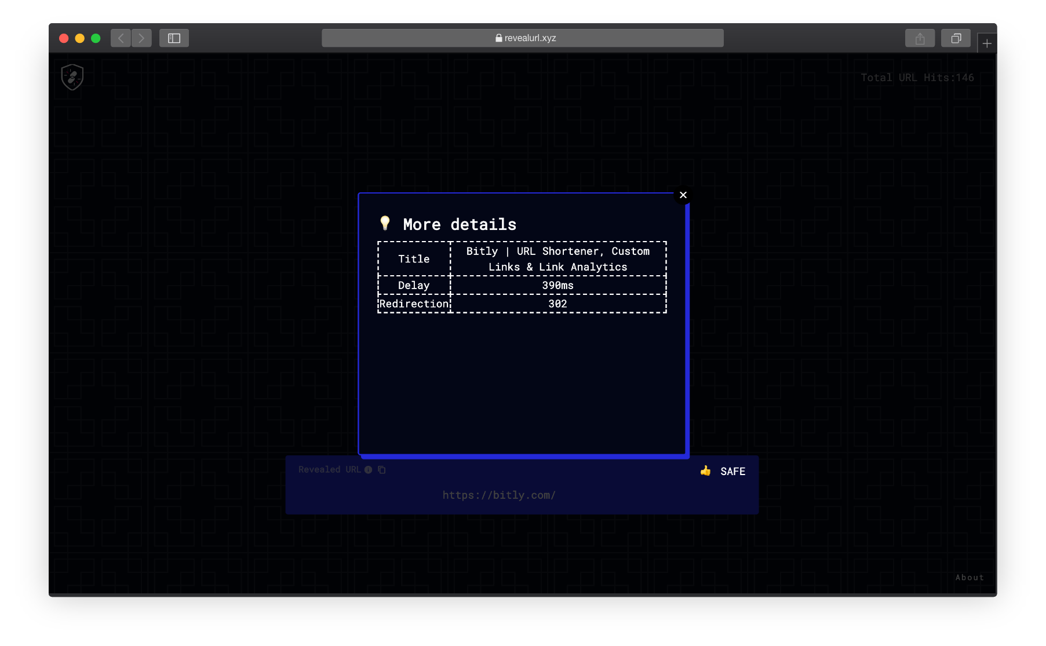Click the Revealed URL label

[330, 470]
